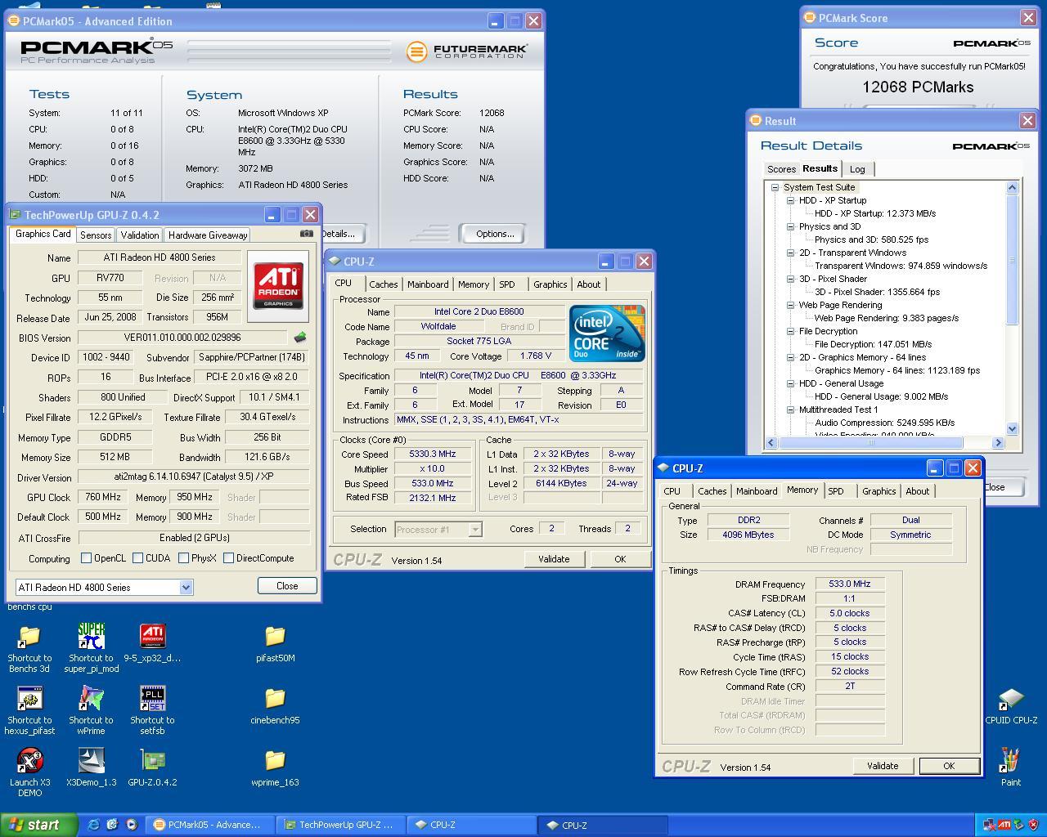Viewport: 1047px width, 837px height.
Task: Click the GPU Clock 760 MHz field
Action: tap(102, 497)
